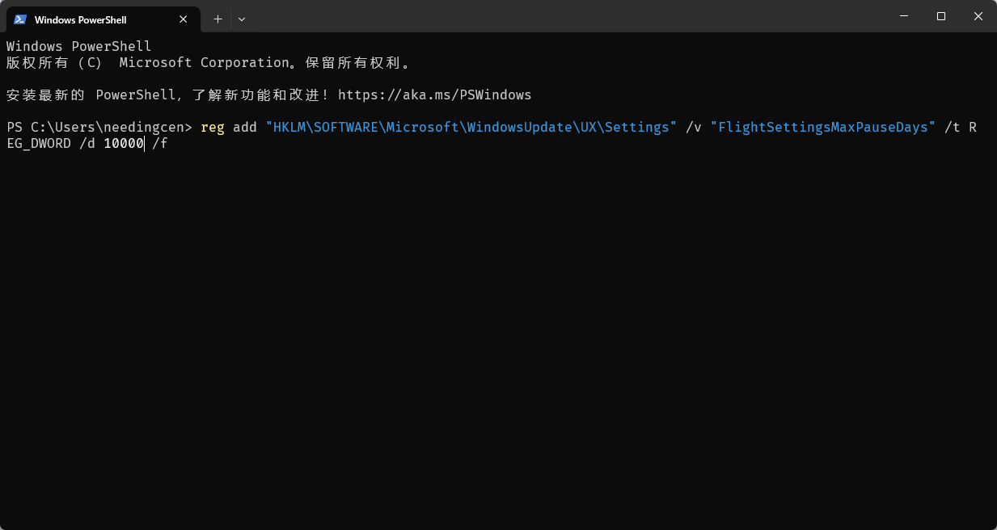
Task: Click the PS C:\Users\needingcen prompt
Action: coord(99,128)
